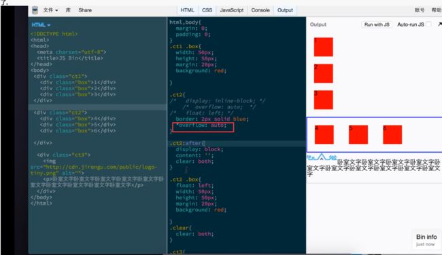
Task: Click the 'float: left;' declaration under .ct2 .box
Action: click(194, 186)
